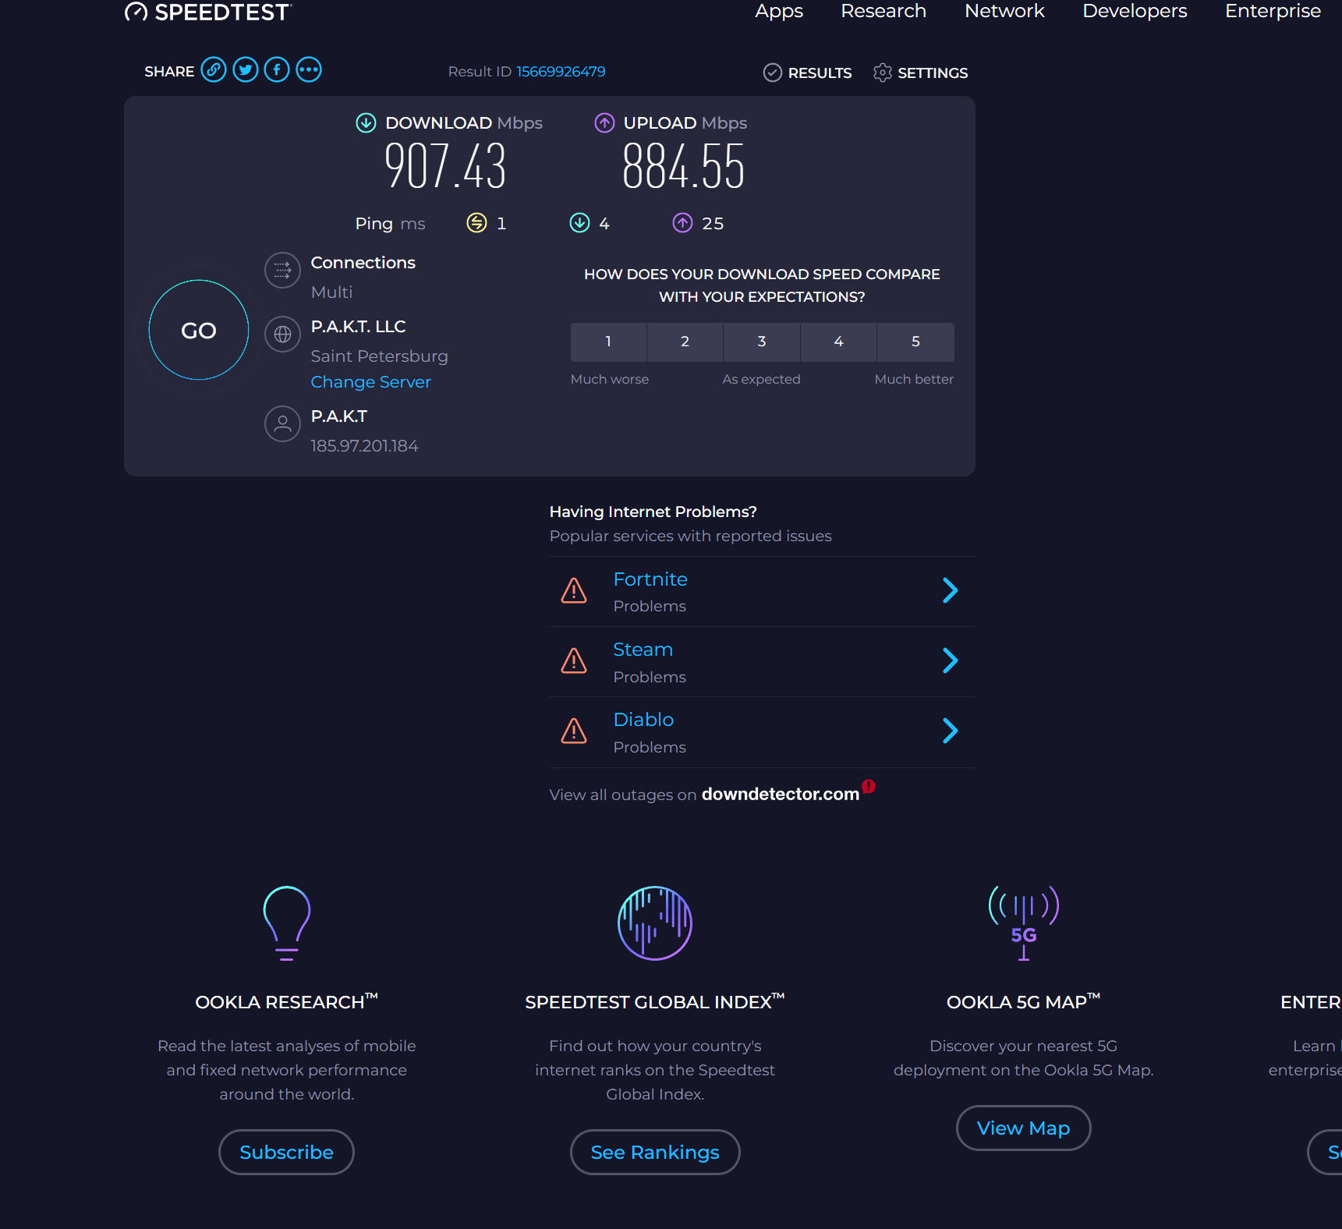The height and width of the screenshot is (1229, 1342).
Task: Expand Fortnite problems chevron
Action: tap(950, 590)
